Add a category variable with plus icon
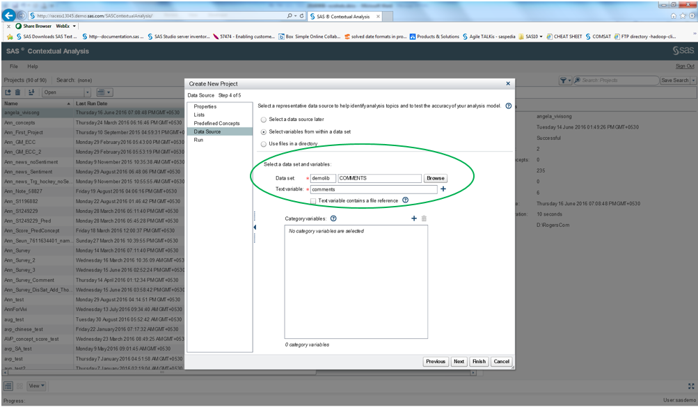The width and height of the screenshot is (698, 407). [413, 218]
